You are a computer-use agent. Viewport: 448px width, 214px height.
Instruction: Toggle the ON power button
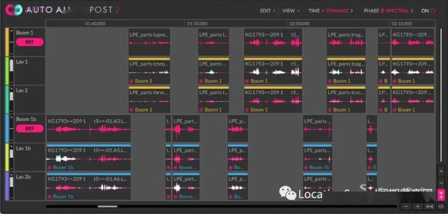[428, 10]
